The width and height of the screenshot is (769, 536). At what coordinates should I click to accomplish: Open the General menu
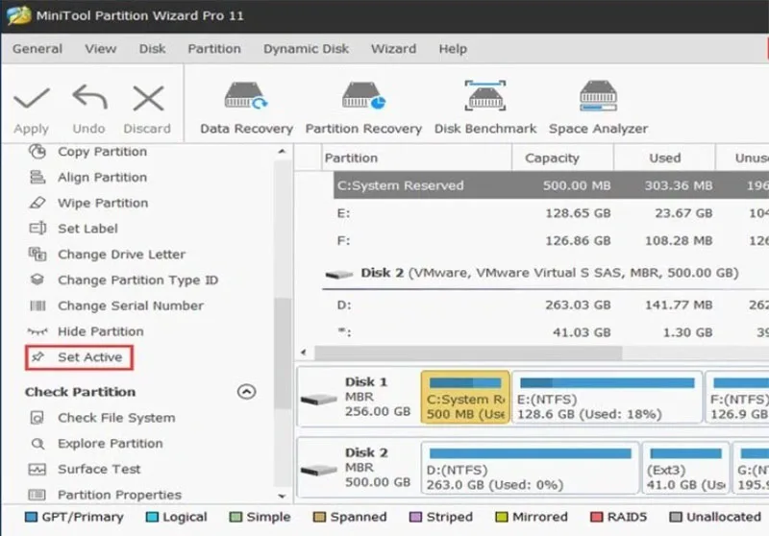[x=37, y=49]
